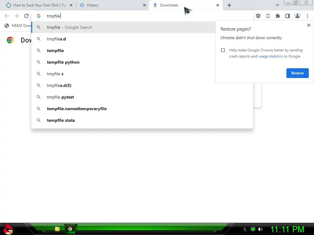Choose the 'tempfile python' suggestion
The width and height of the screenshot is (314, 235).
tap(123, 62)
